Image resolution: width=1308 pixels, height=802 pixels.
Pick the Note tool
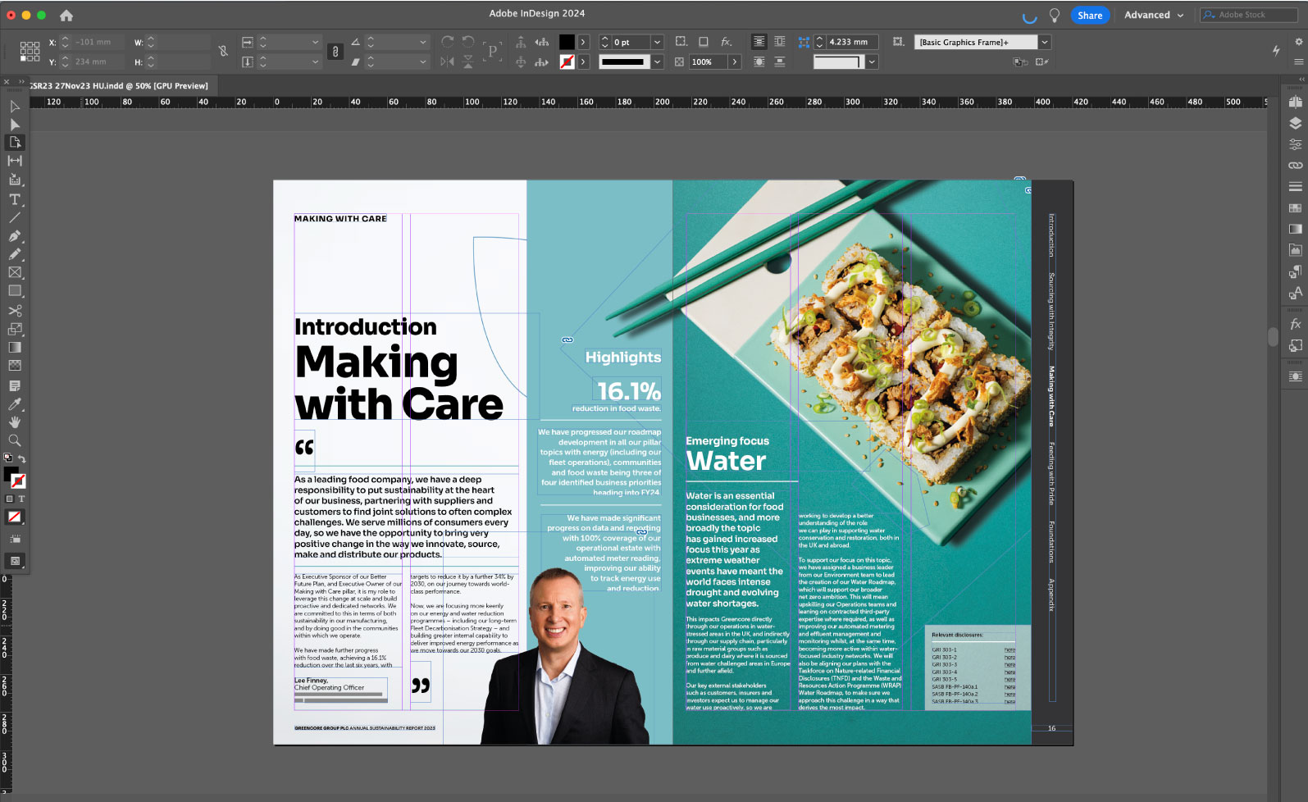(x=15, y=385)
